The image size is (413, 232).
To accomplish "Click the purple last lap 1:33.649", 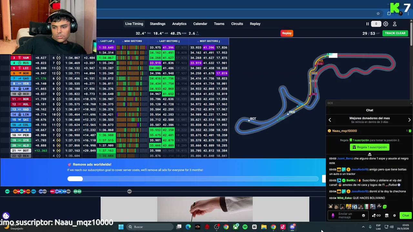I will 106,47.
